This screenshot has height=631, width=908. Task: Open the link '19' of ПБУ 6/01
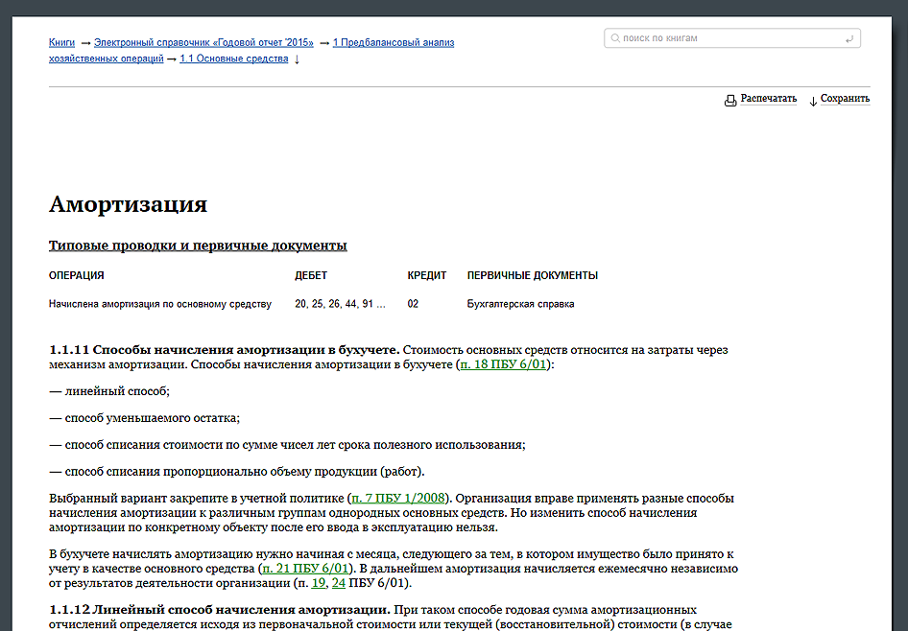point(319,583)
